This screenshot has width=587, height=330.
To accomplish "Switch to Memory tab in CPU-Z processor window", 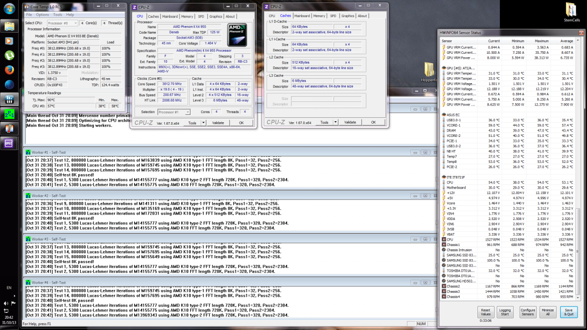I will [x=188, y=16].
